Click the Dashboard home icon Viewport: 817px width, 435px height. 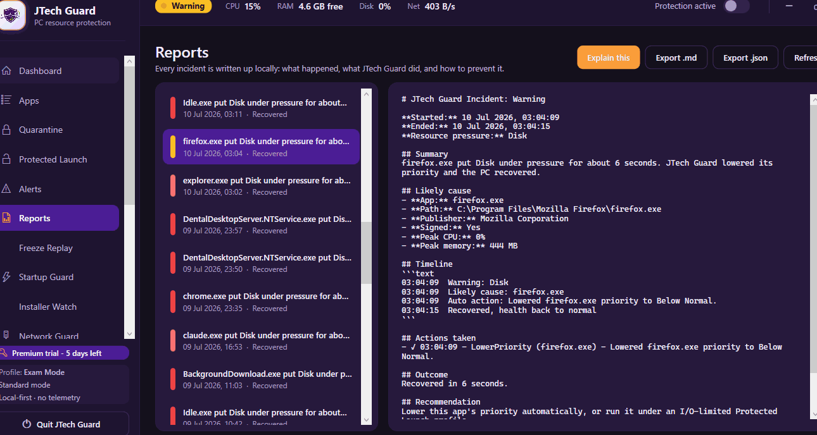point(6,71)
